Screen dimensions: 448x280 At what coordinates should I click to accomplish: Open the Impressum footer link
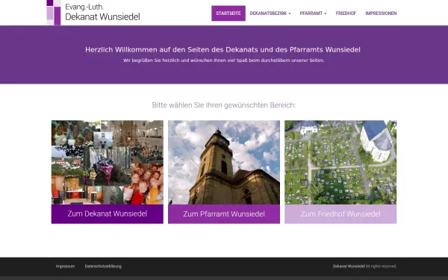[65, 267]
